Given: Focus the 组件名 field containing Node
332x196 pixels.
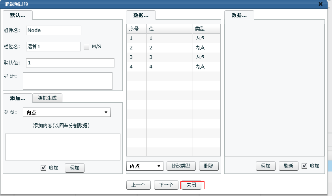Looking at the screenshot, I should pyautogui.click(x=53, y=30).
